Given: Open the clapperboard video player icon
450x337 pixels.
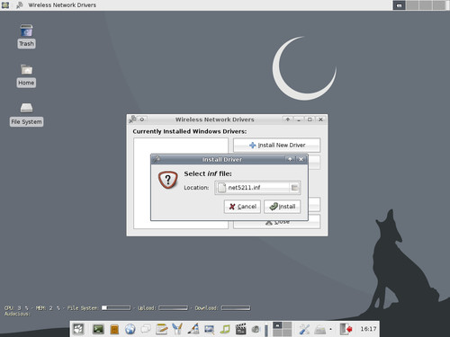Looking at the screenshot, I should point(240,329).
